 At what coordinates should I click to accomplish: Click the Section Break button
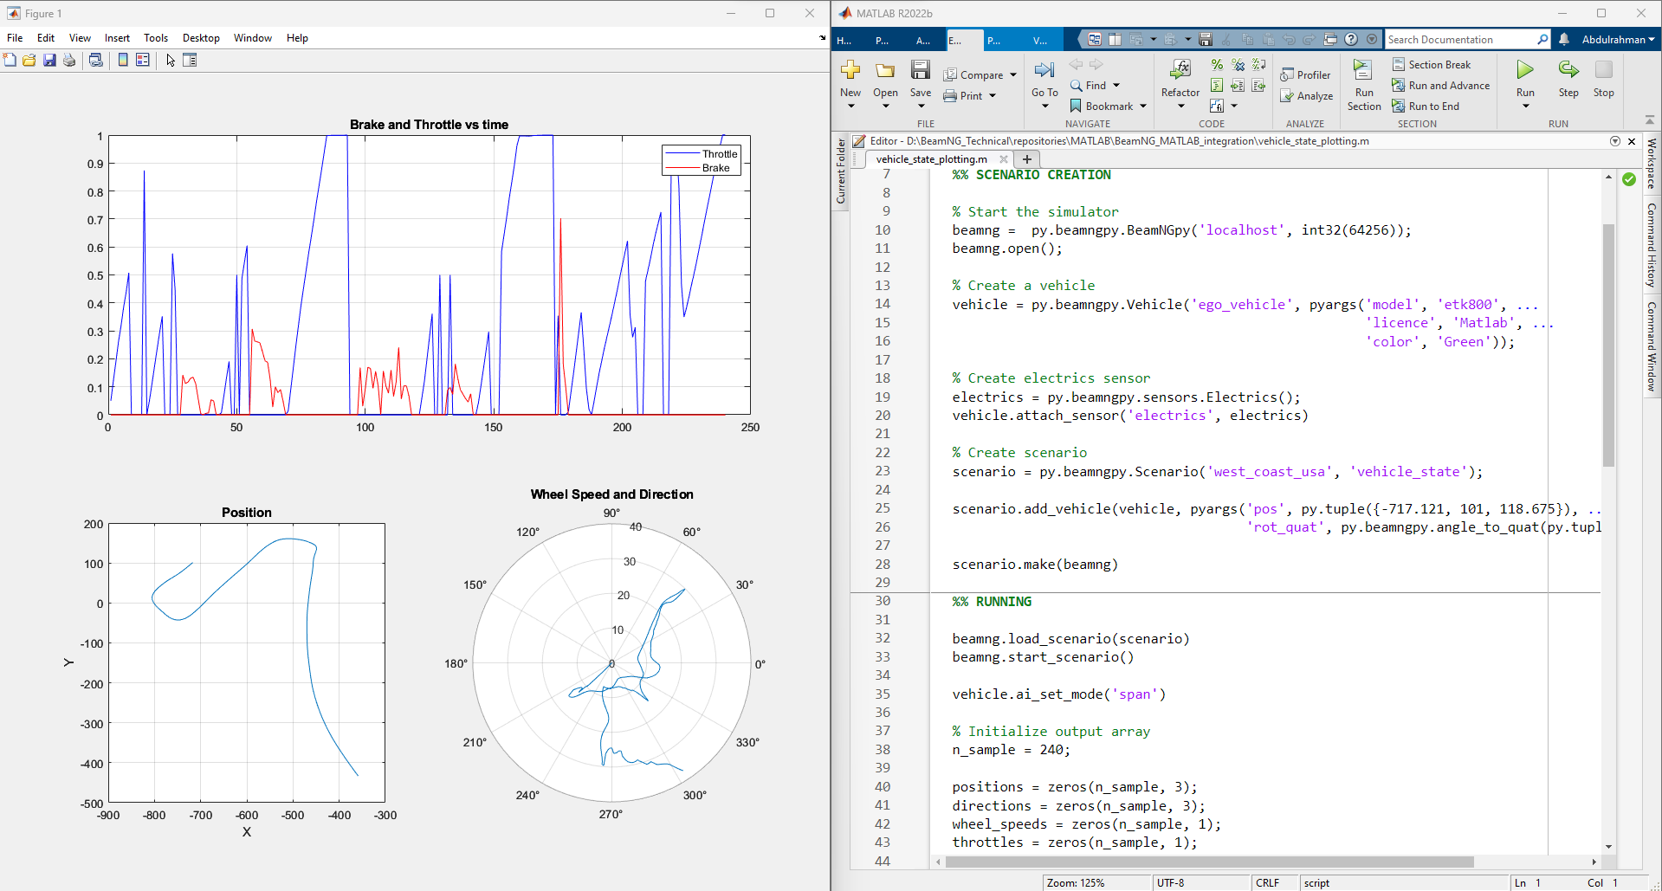click(x=1432, y=65)
